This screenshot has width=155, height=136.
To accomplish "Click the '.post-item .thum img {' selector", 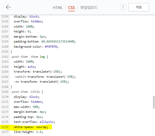I will click(29, 57).
